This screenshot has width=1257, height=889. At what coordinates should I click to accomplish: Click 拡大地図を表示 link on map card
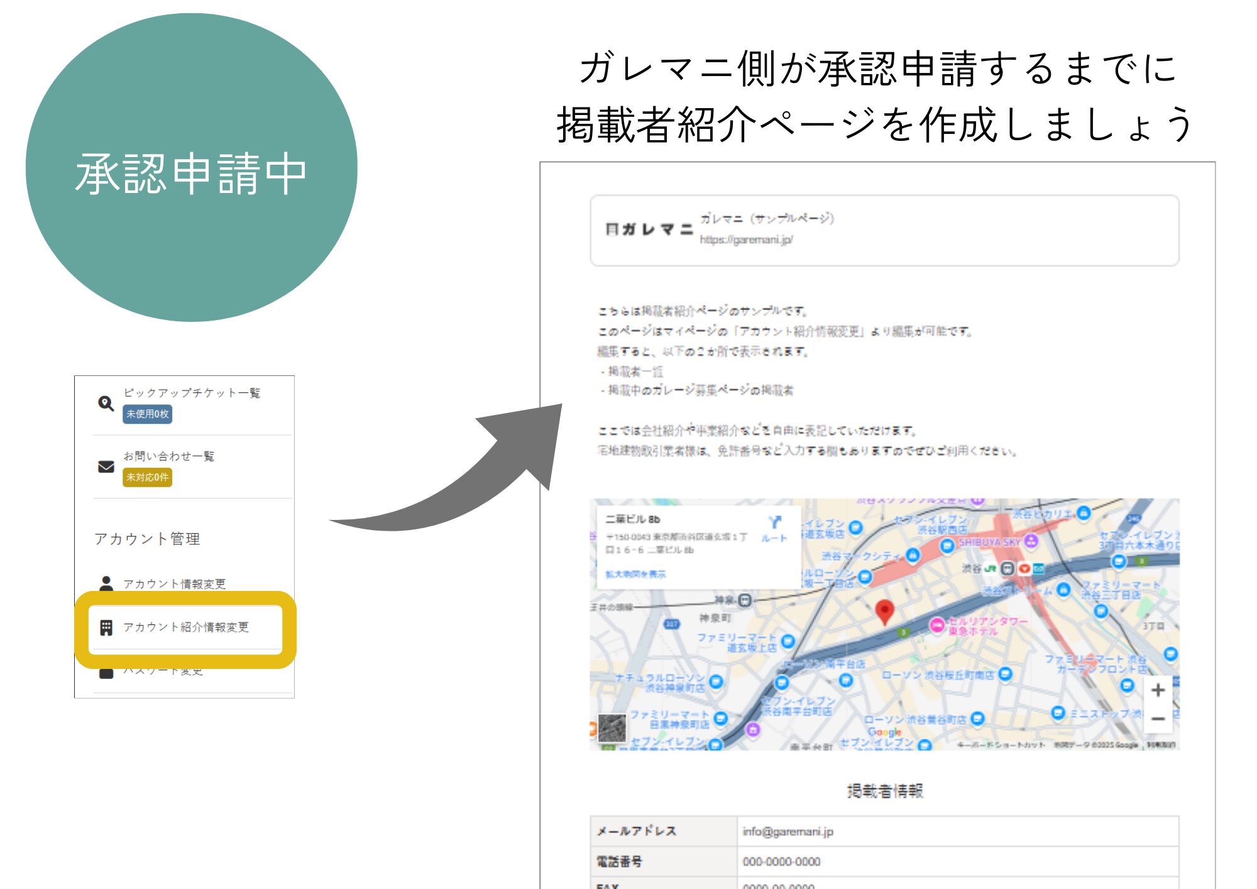[x=635, y=574]
